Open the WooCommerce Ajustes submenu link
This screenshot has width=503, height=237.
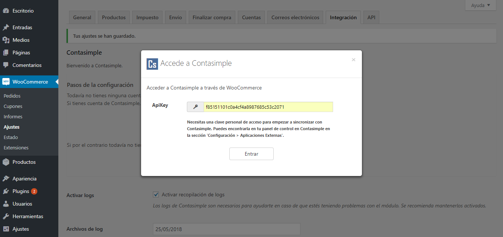[x=11, y=127]
